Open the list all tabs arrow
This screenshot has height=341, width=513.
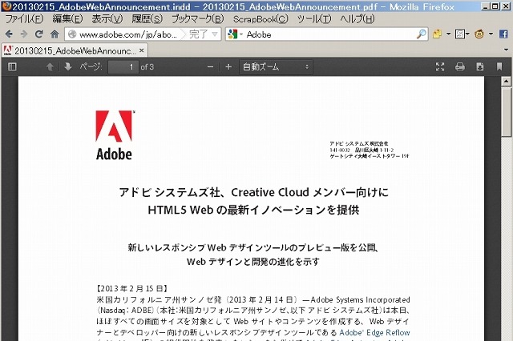506,50
